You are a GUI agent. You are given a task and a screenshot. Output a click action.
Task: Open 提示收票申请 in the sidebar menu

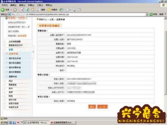click(15, 67)
